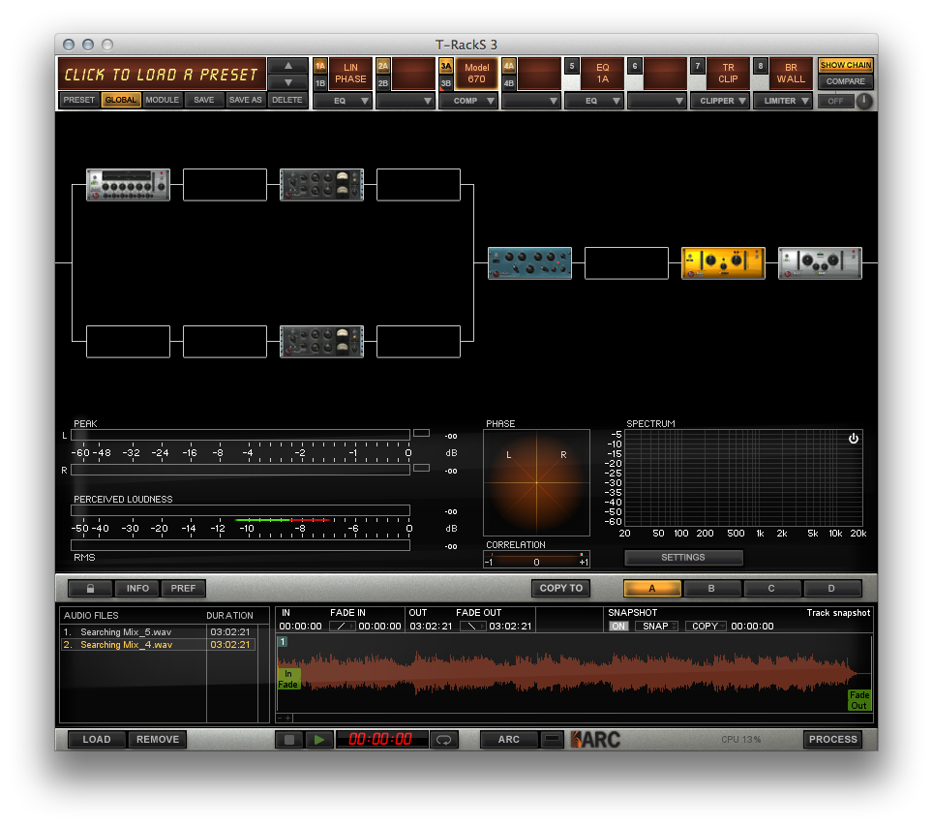Open the Linear Phase EQ module thumbnail in the chain
The image size is (933, 827).
pos(128,185)
